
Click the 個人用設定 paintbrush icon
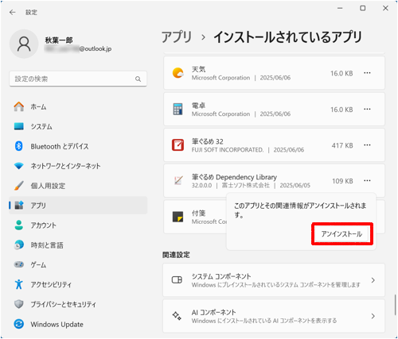click(19, 186)
